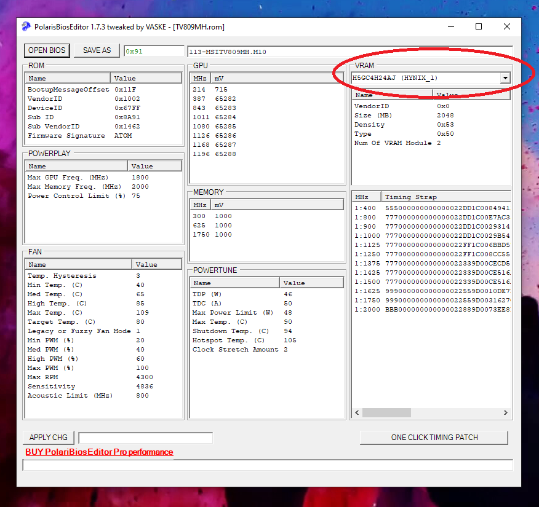Select Max GPU Freq. (MHz) row
This screenshot has height=507, width=539.
pos(103,178)
